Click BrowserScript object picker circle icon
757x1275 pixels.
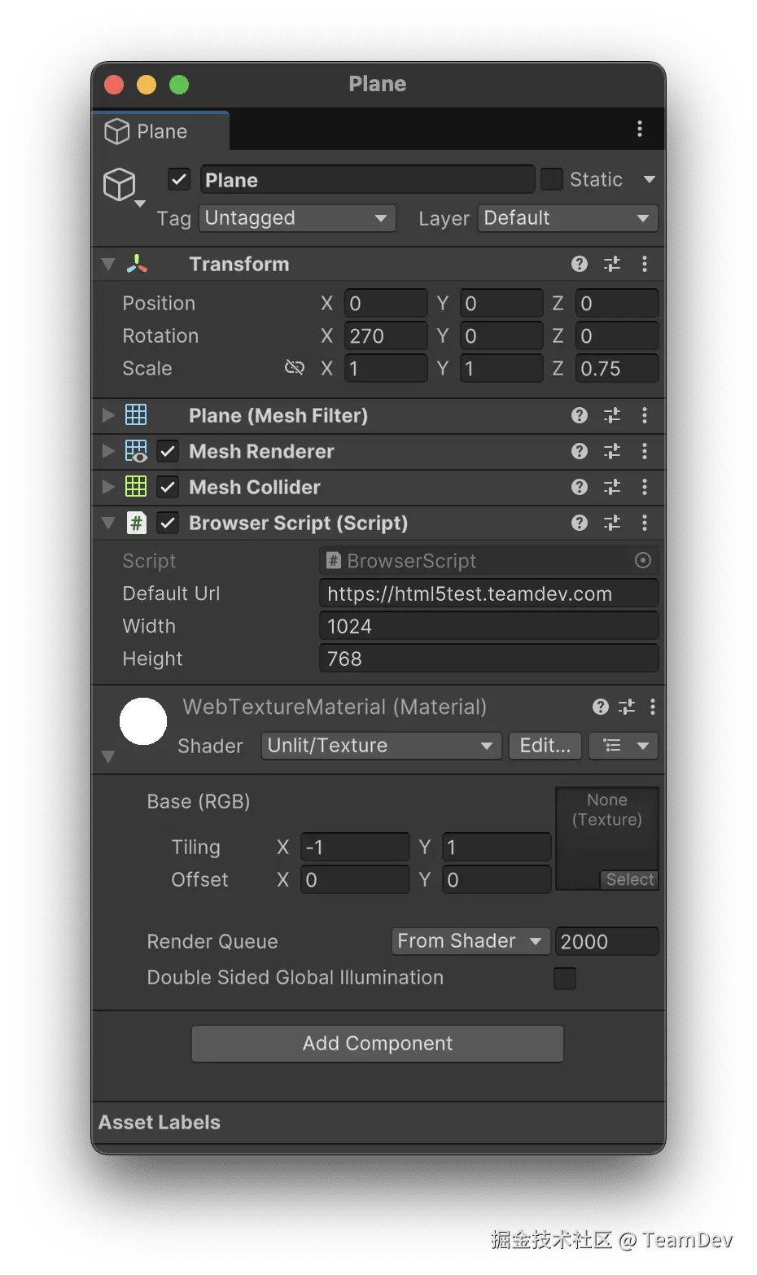pyautogui.click(x=643, y=560)
